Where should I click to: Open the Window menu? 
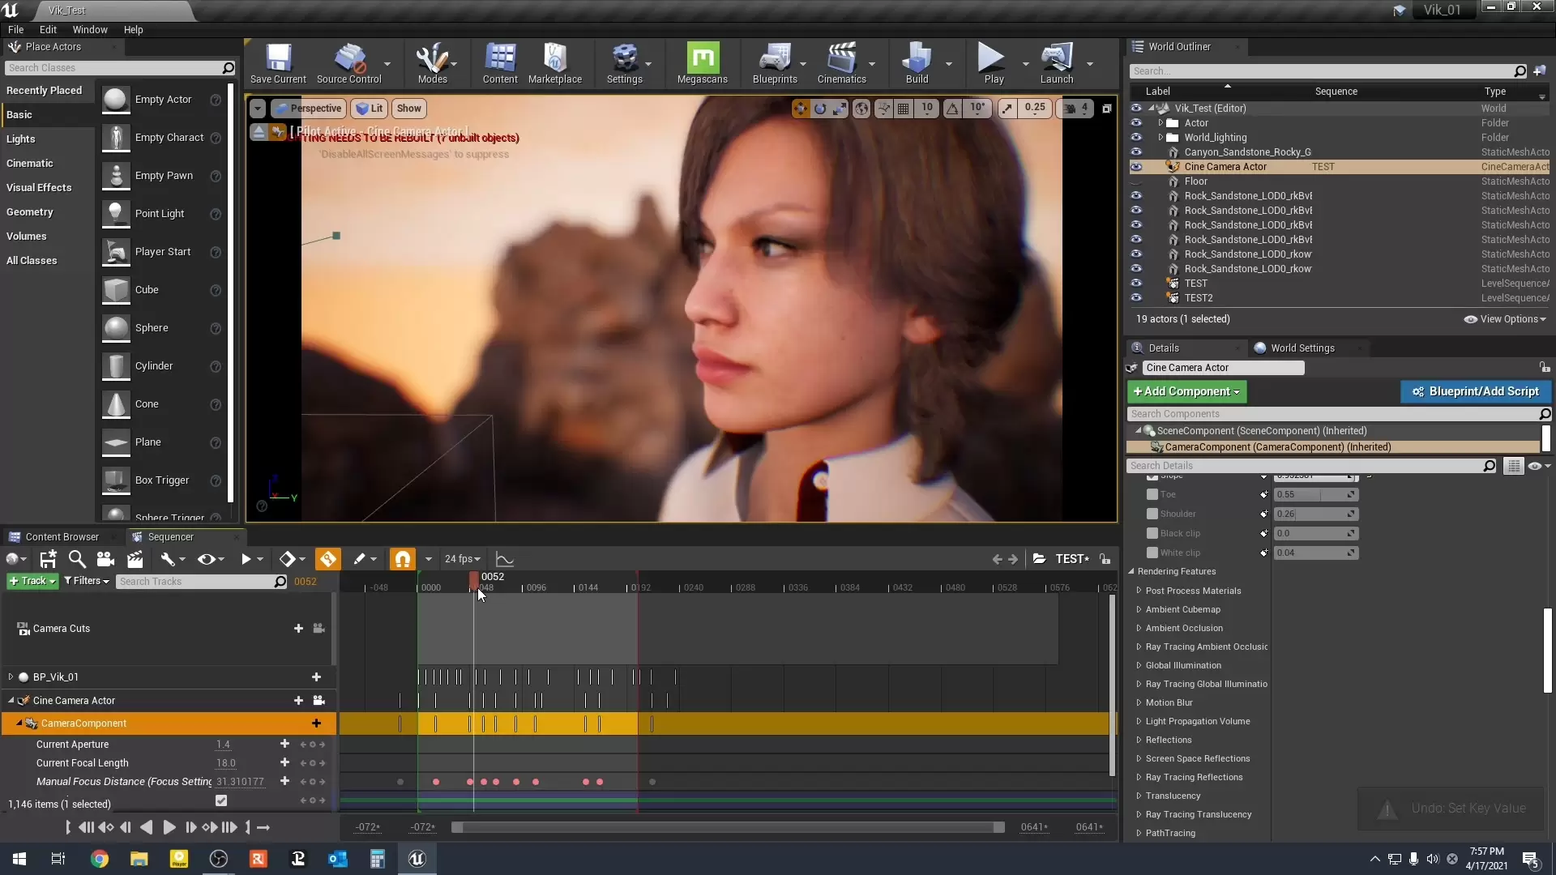(x=90, y=30)
